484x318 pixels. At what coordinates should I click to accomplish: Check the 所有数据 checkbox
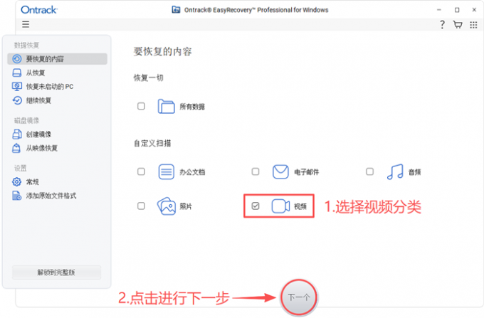(x=141, y=106)
